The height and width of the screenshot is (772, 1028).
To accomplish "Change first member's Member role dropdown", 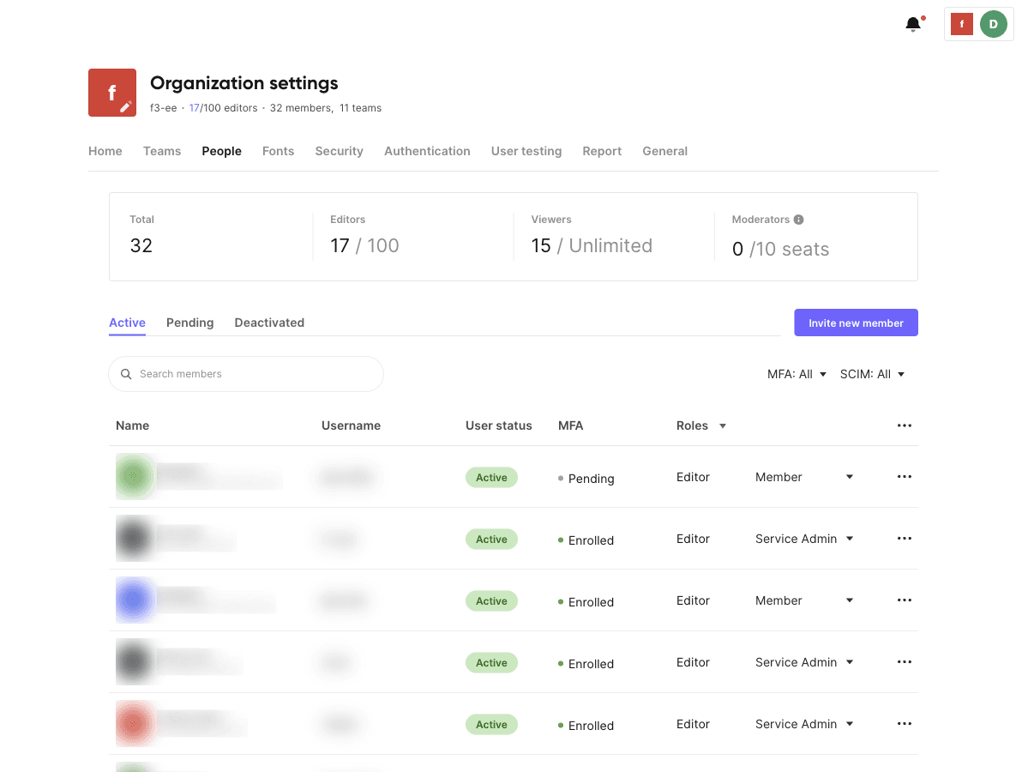I will point(803,478).
